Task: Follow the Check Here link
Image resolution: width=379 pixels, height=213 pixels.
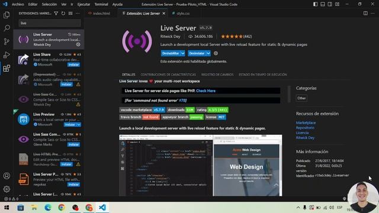Action: click(x=205, y=91)
